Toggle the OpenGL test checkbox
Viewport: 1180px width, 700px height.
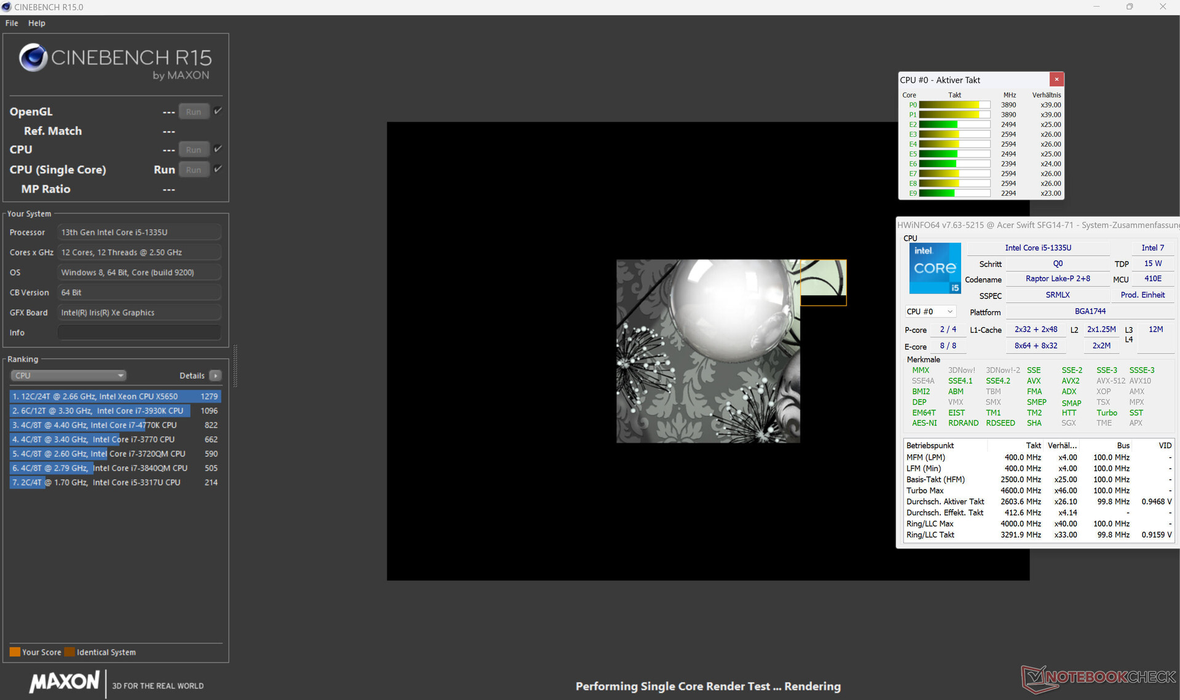[218, 111]
